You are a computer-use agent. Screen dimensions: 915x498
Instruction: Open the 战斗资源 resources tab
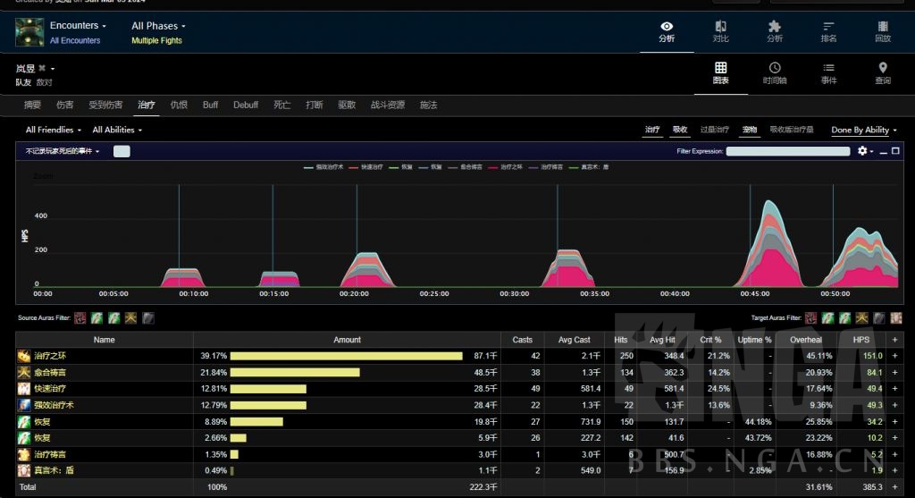(388, 106)
